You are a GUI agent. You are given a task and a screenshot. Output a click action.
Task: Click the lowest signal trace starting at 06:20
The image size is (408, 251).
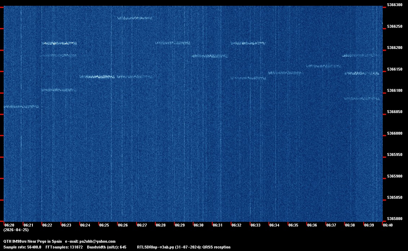click(x=21, y=107)
